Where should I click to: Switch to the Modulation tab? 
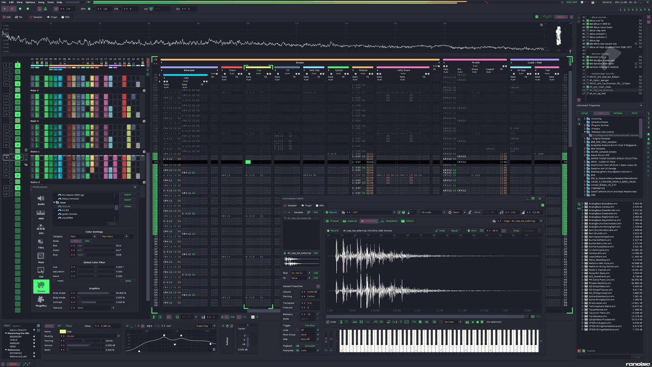[391, 221]
